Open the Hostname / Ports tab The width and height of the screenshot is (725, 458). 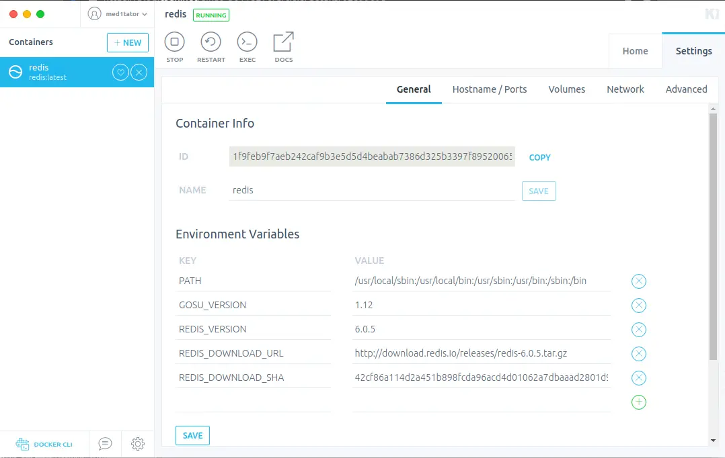coord(489,89)
